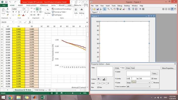Screen dimensions: 178x100
Task: Click Increase Font Size icon in Excel
Action: pos(24,12)
